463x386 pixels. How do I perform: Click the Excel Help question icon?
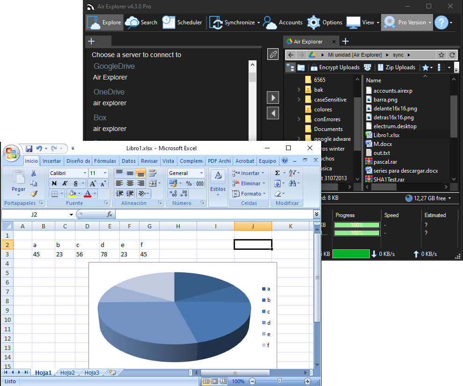285,160
